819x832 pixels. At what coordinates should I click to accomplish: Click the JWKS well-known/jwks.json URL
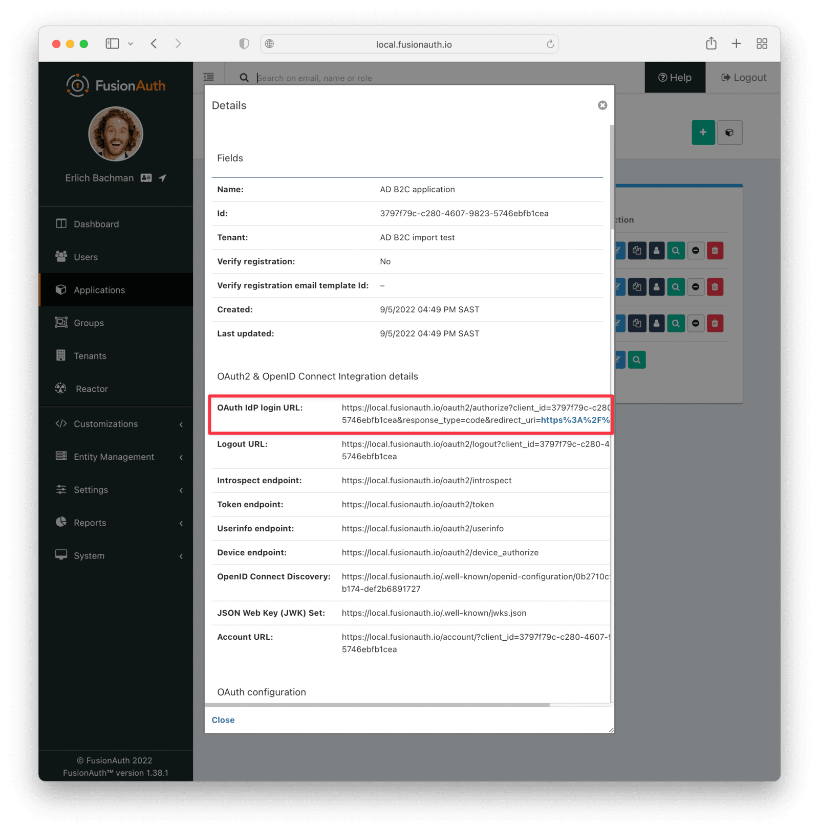(434, 613)
